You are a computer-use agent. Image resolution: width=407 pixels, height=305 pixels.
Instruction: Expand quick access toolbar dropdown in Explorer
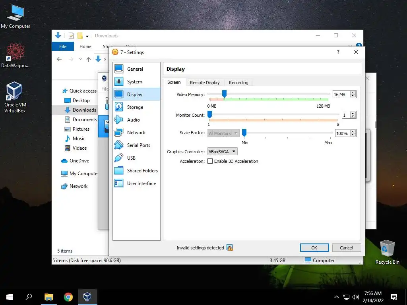[x=87, y=36]
